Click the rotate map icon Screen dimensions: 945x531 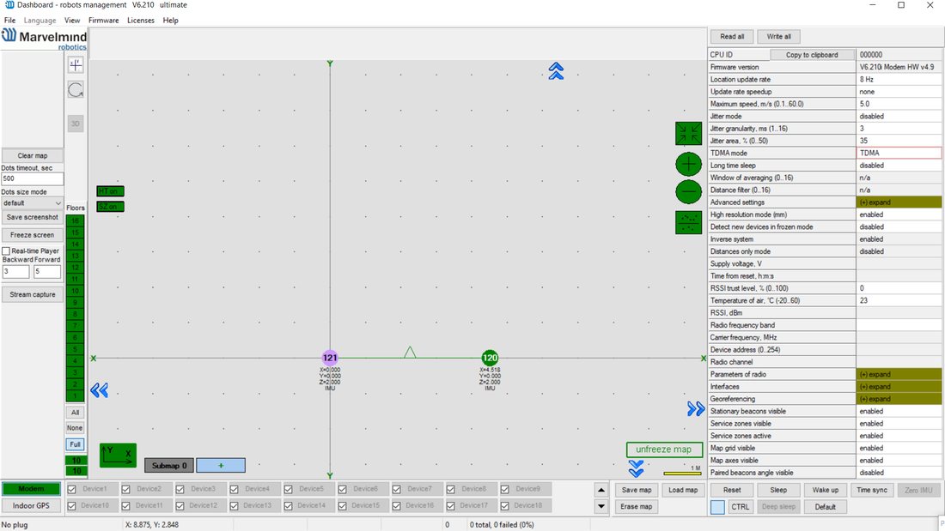click(x=76, y=90)
